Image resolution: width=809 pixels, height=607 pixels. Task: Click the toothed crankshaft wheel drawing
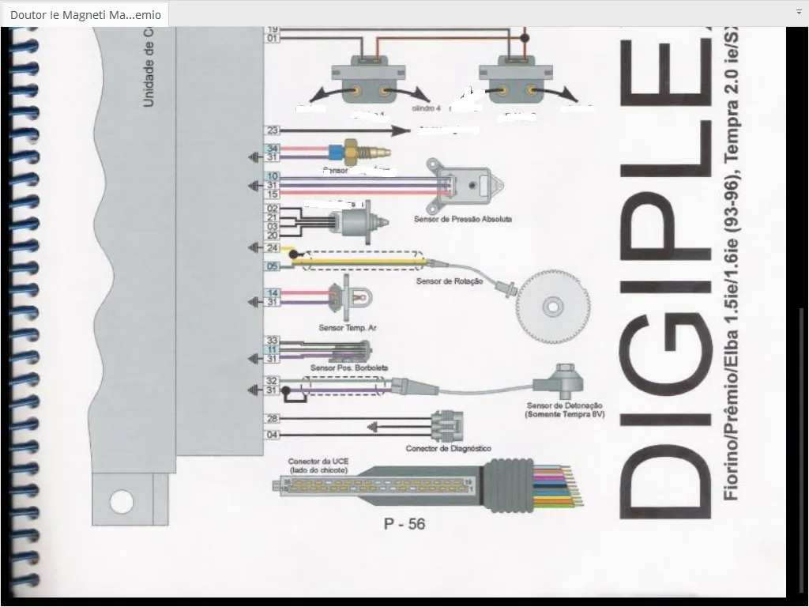[x=553, y=307]
